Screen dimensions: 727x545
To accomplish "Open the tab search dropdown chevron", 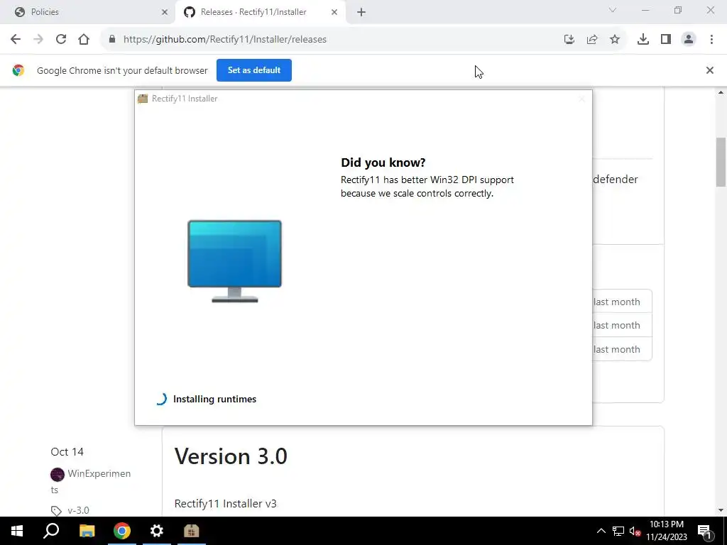I will [x=613, y=10].
